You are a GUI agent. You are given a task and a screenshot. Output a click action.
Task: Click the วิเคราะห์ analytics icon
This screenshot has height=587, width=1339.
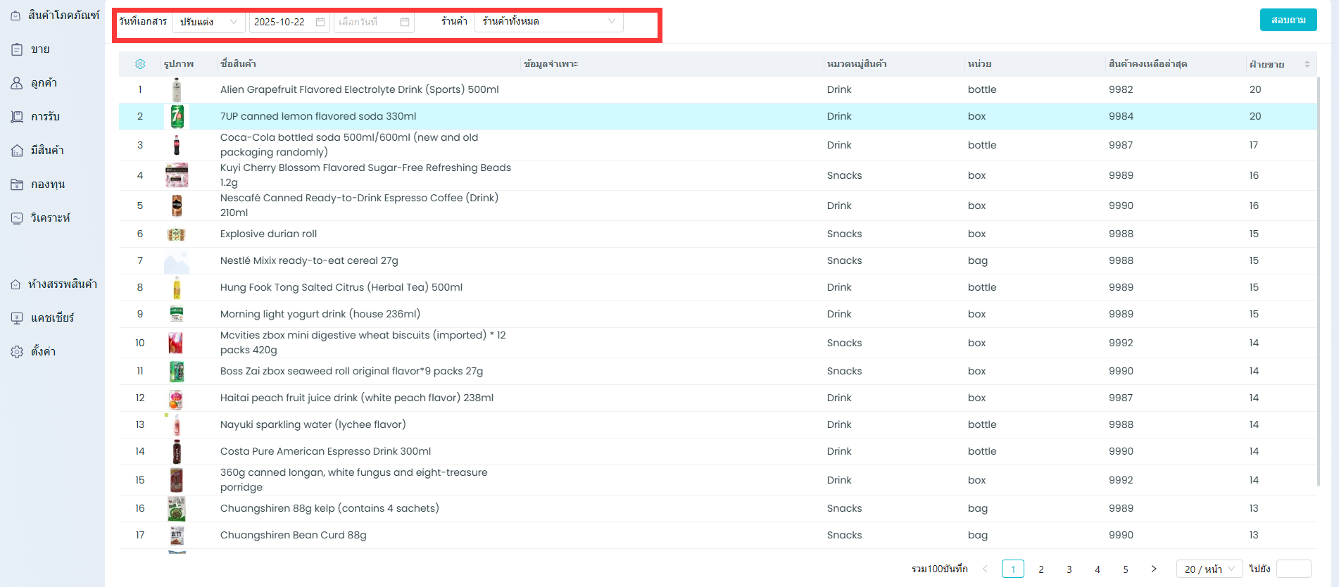17,218
